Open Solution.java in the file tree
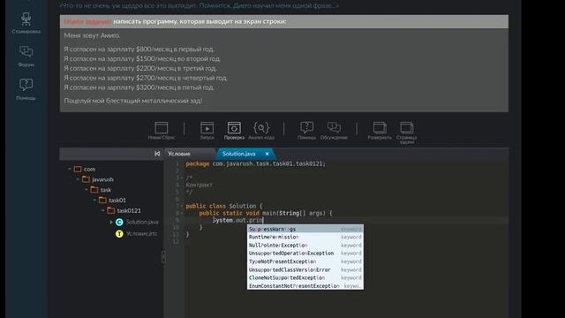This screenshot has width=565, height=318. (142, 222)
